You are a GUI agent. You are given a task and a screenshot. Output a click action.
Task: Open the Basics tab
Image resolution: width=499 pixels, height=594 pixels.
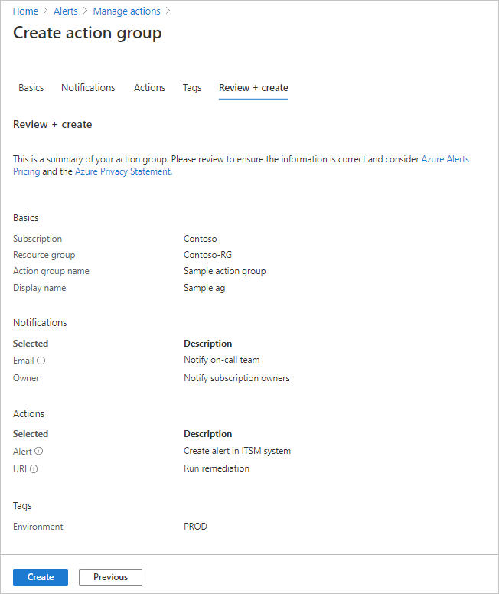coord(31,88)
